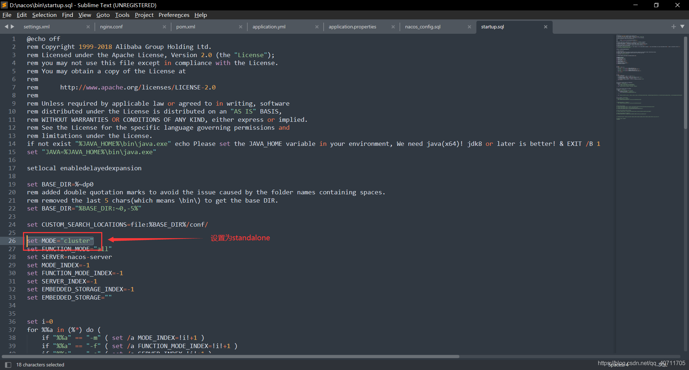Open the Goto menu
Screen dimensions: 689x370
[x=103, y=15]
